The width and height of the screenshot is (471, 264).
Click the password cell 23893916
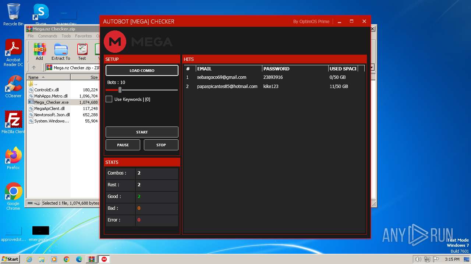[273, 77]
